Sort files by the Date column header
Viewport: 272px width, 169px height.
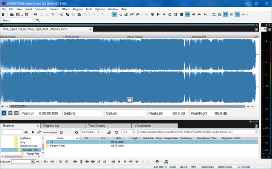(x=118, y=138)
